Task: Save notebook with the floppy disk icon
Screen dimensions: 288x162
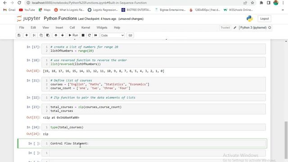Action: click(19, 35)
